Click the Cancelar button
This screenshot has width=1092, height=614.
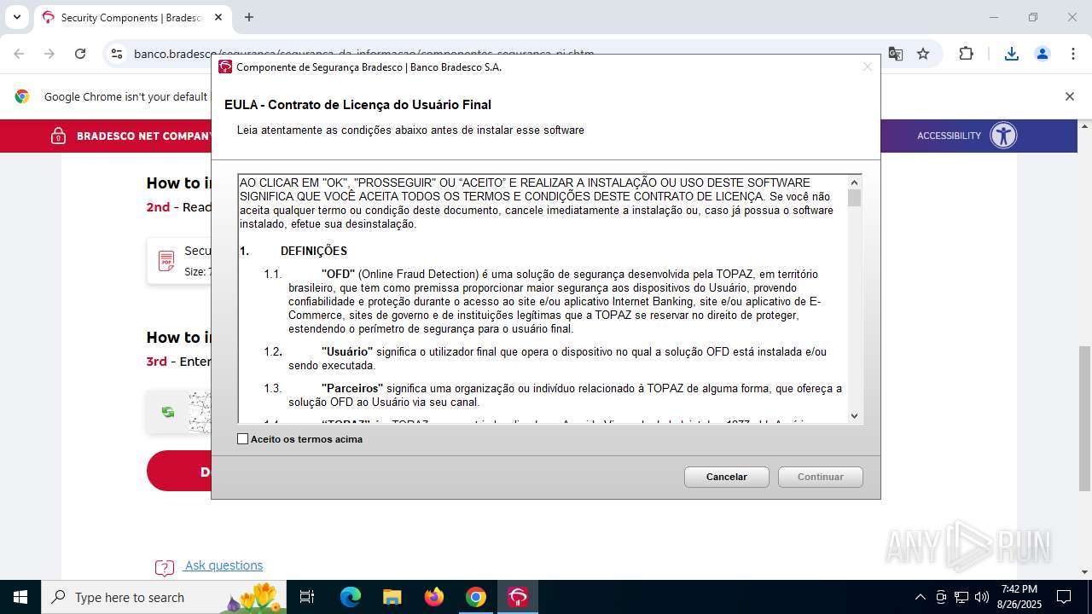(x=727, y=477)
